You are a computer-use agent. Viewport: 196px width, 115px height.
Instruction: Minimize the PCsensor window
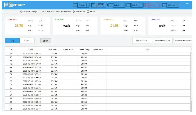pos(187,4)
